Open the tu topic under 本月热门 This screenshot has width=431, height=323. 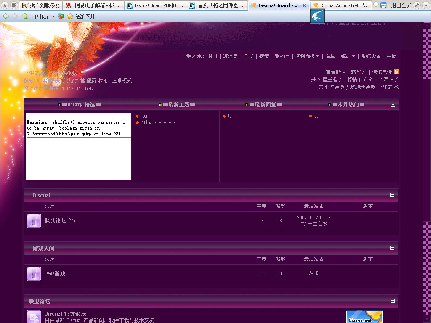point(317,116)
